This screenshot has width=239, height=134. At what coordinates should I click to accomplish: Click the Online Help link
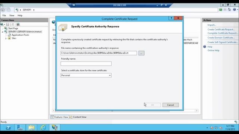[213, 51]
